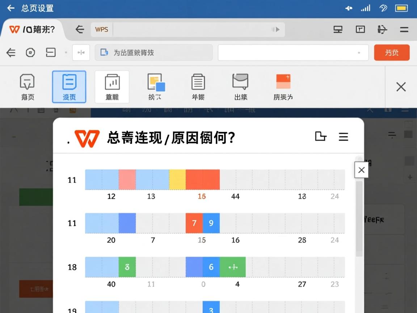The height and width of the screenshot is (313, 417).
Task: Open the hamburger menu in the popup dialog
Action: click(x=343, y=137)
